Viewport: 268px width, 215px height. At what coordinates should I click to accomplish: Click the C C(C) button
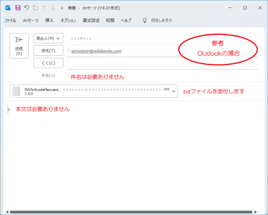[48, 63]
